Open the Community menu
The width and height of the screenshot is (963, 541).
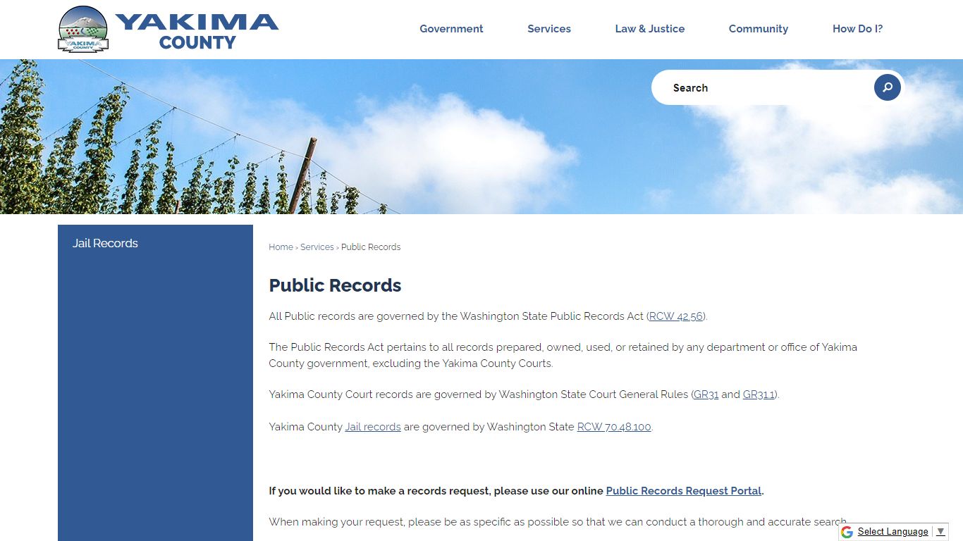(x=759, y=29)
